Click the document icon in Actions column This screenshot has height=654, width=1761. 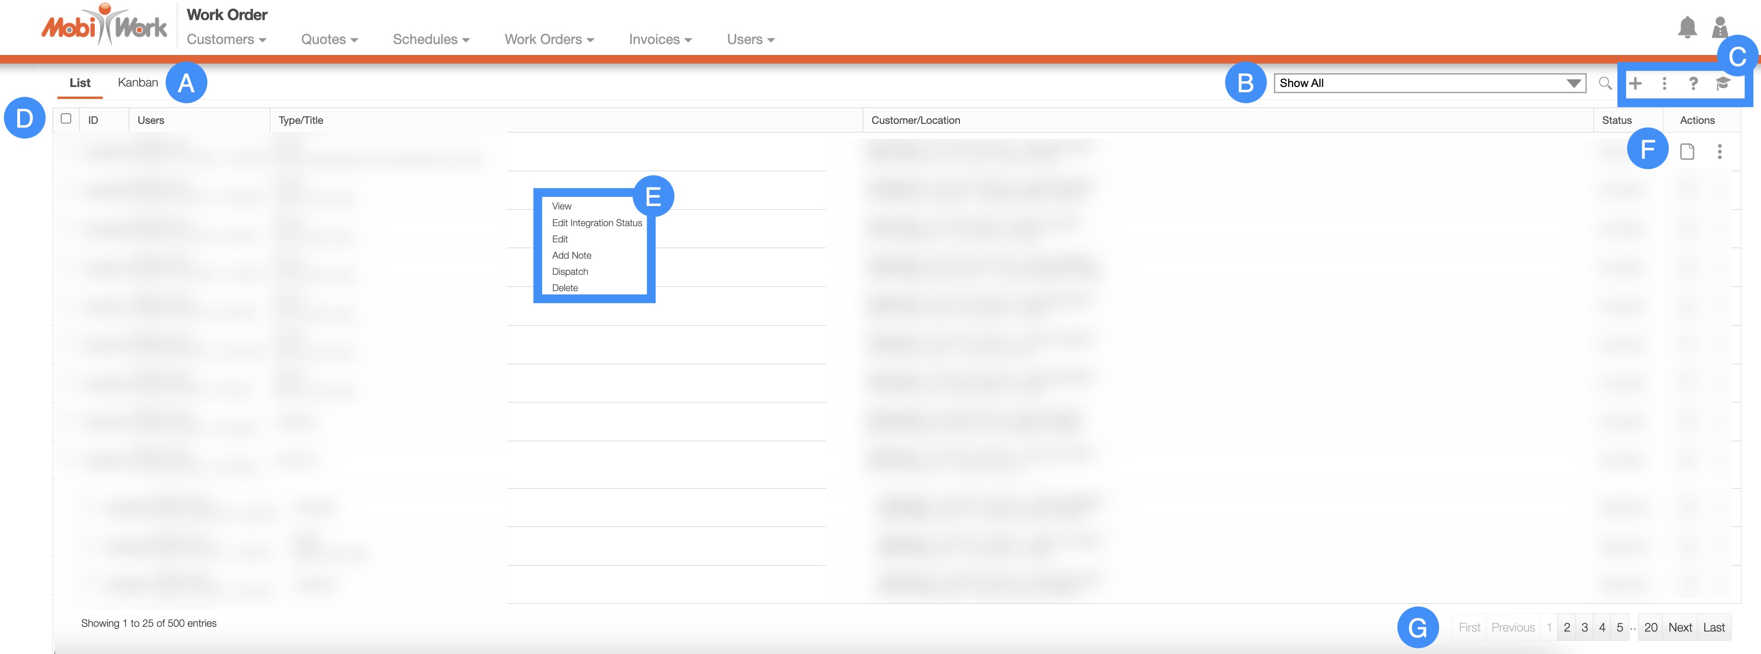tap(1686, 152)
